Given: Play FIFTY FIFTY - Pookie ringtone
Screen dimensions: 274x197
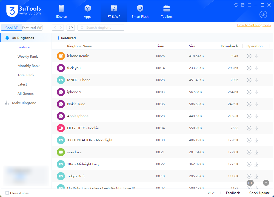Looking at the screenshot, I should (249, 128).
